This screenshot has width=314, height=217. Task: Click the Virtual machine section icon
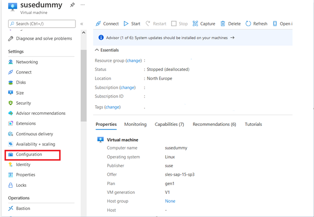[x=101, y=139]
